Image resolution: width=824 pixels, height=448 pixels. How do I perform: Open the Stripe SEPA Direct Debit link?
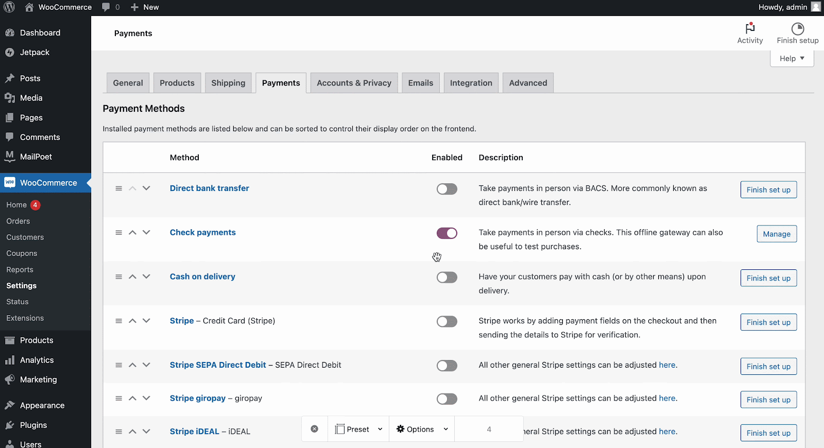[x=218, y=365]
